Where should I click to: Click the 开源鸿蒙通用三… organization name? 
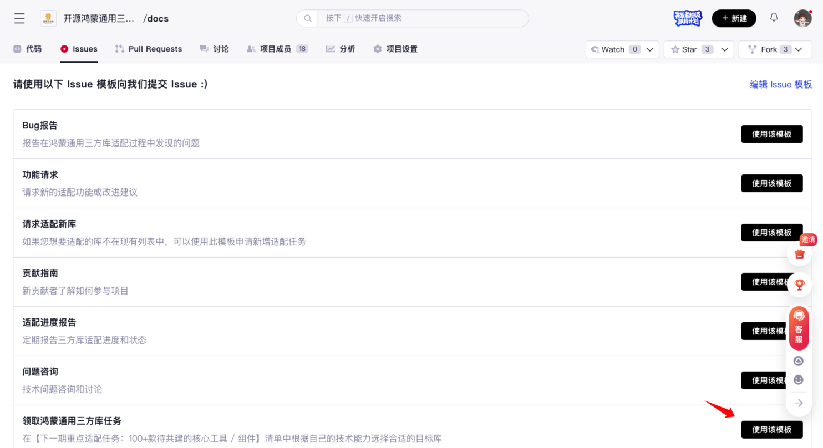coord(99,18)
